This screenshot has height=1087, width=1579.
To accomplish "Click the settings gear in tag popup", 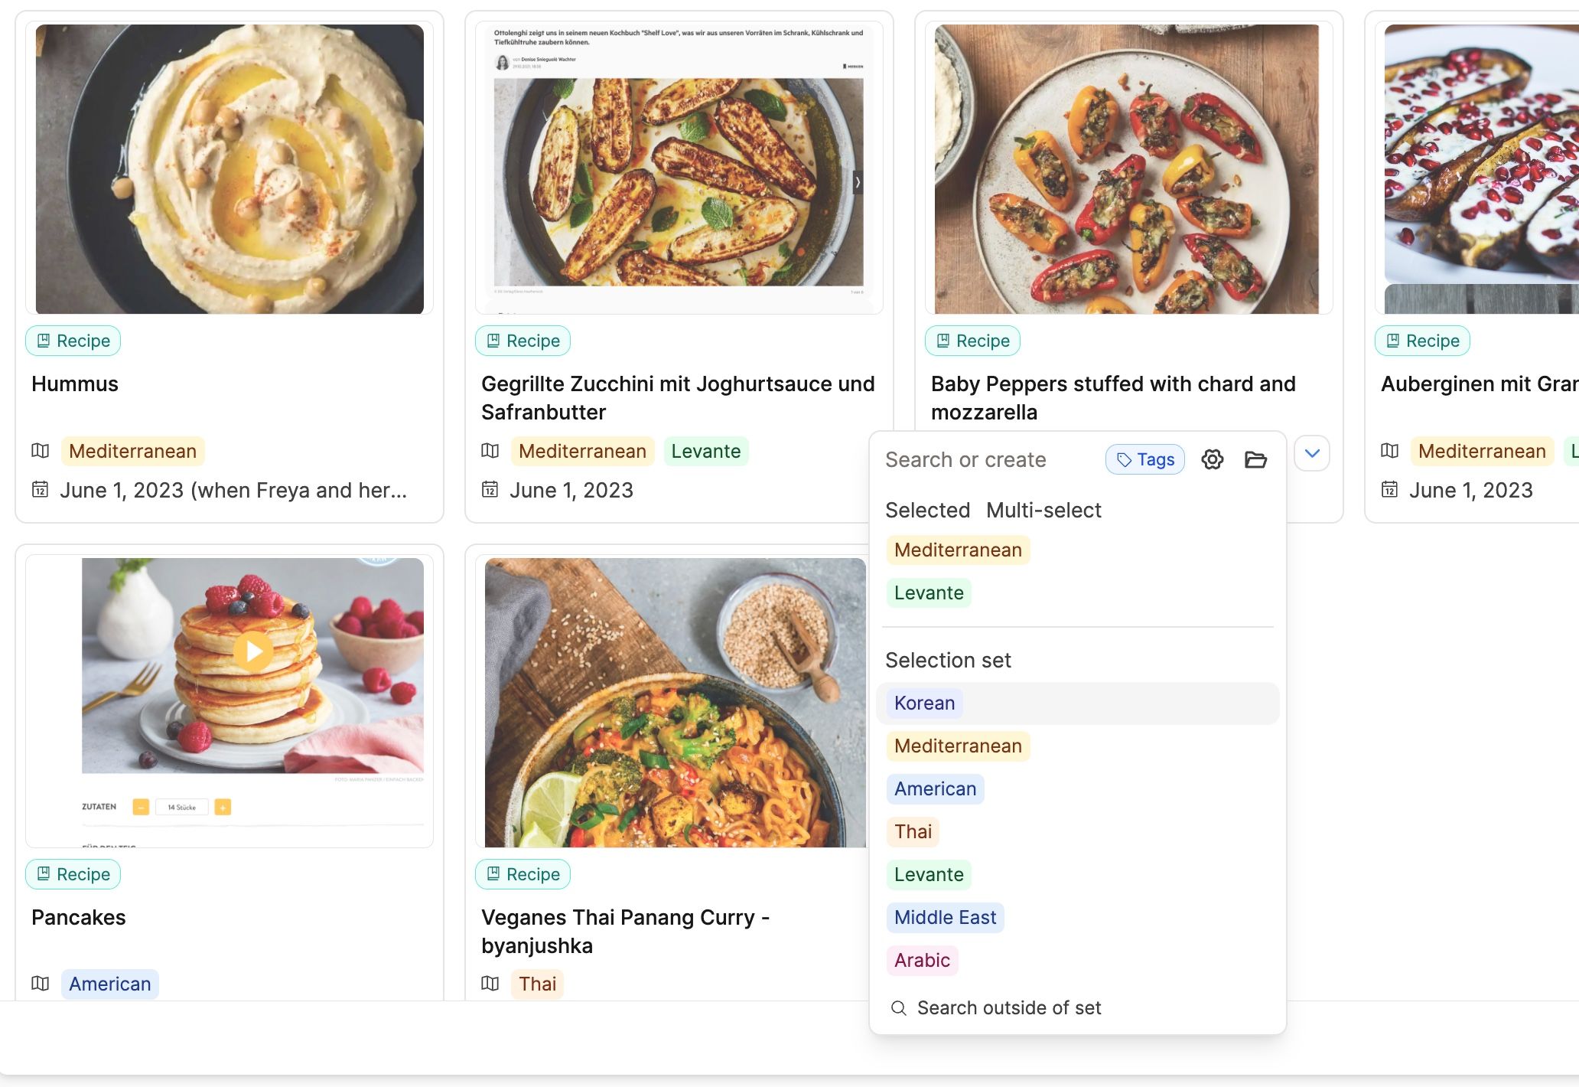I will (1212, 459).
